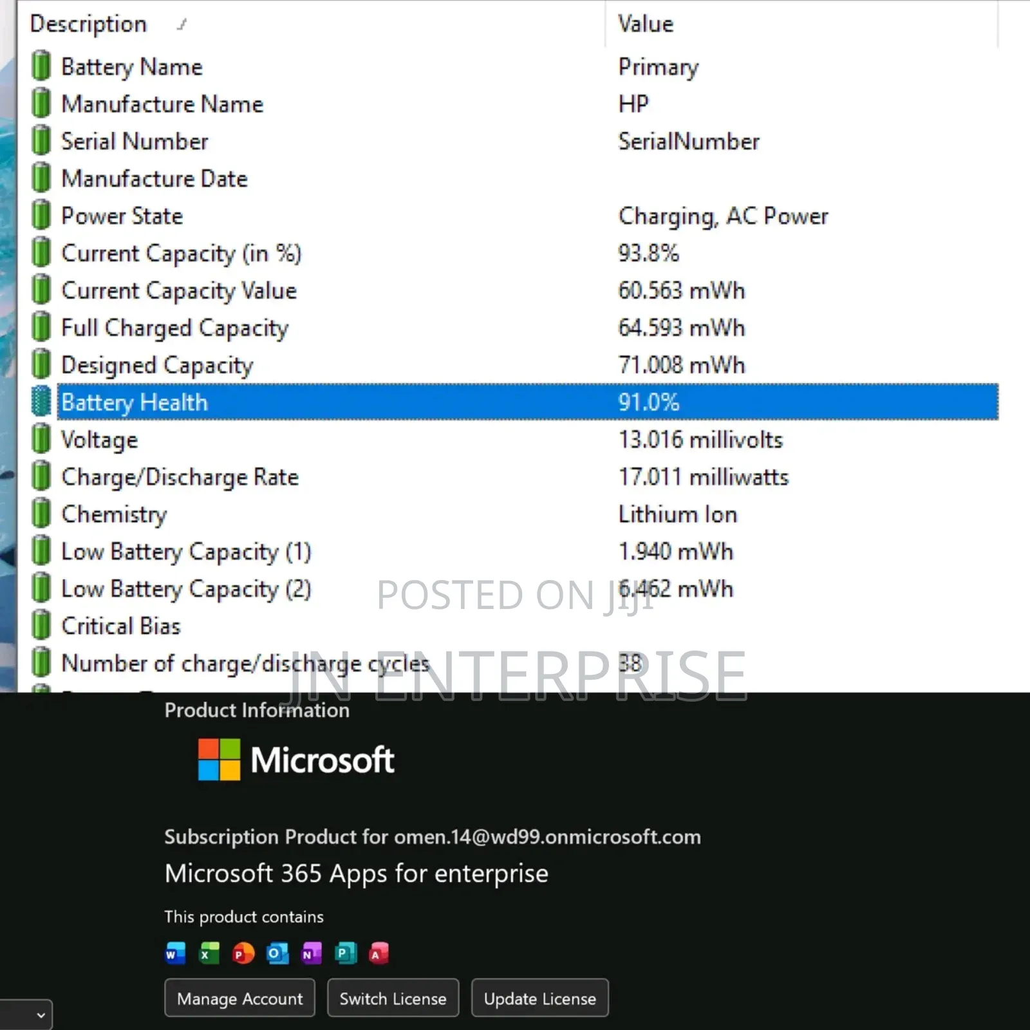Click the Microsoft logo
Image resolution: width=1030 pixels, height=1030 pixels.
point(296,760)
